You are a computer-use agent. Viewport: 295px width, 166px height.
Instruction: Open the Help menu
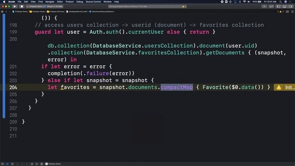[117, 2]
